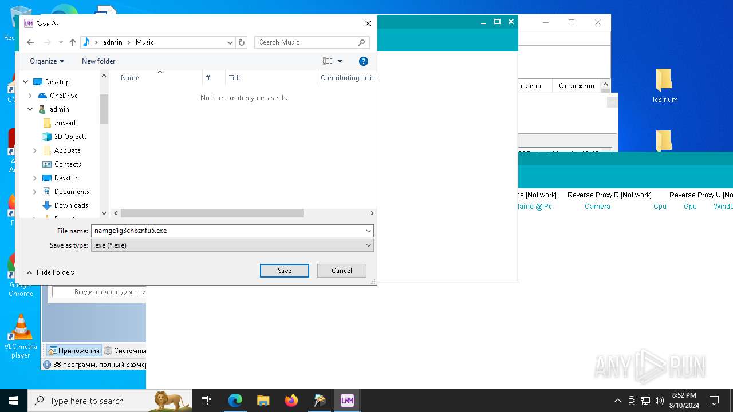The image size is (733, 412).
Task: Go back in Save As dialog
Action: pos(30,42)
